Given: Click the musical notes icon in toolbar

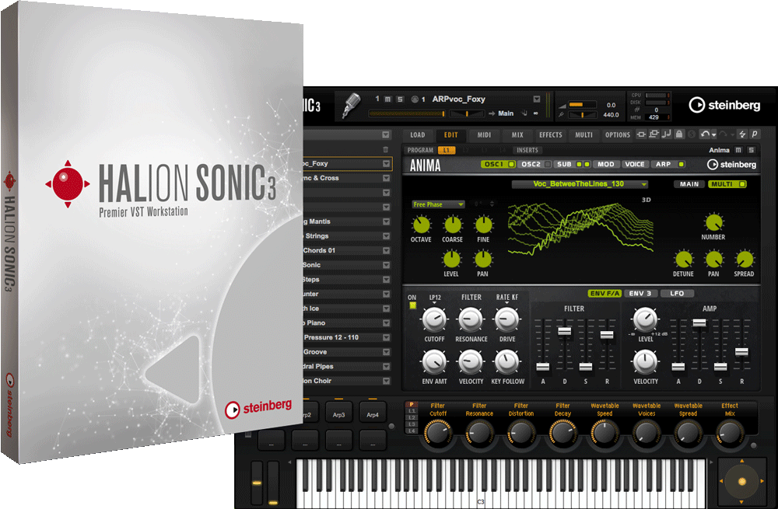Looking at the screenshot, I should coord(667,134).
